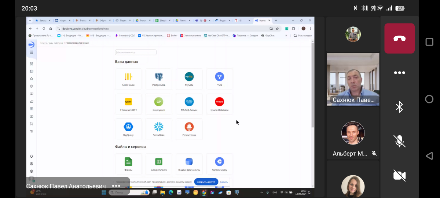The width and height of the screenshot is (440, 198).
Task: Open the lightning bolt icon in the sidebar
Action: (32, 86)
